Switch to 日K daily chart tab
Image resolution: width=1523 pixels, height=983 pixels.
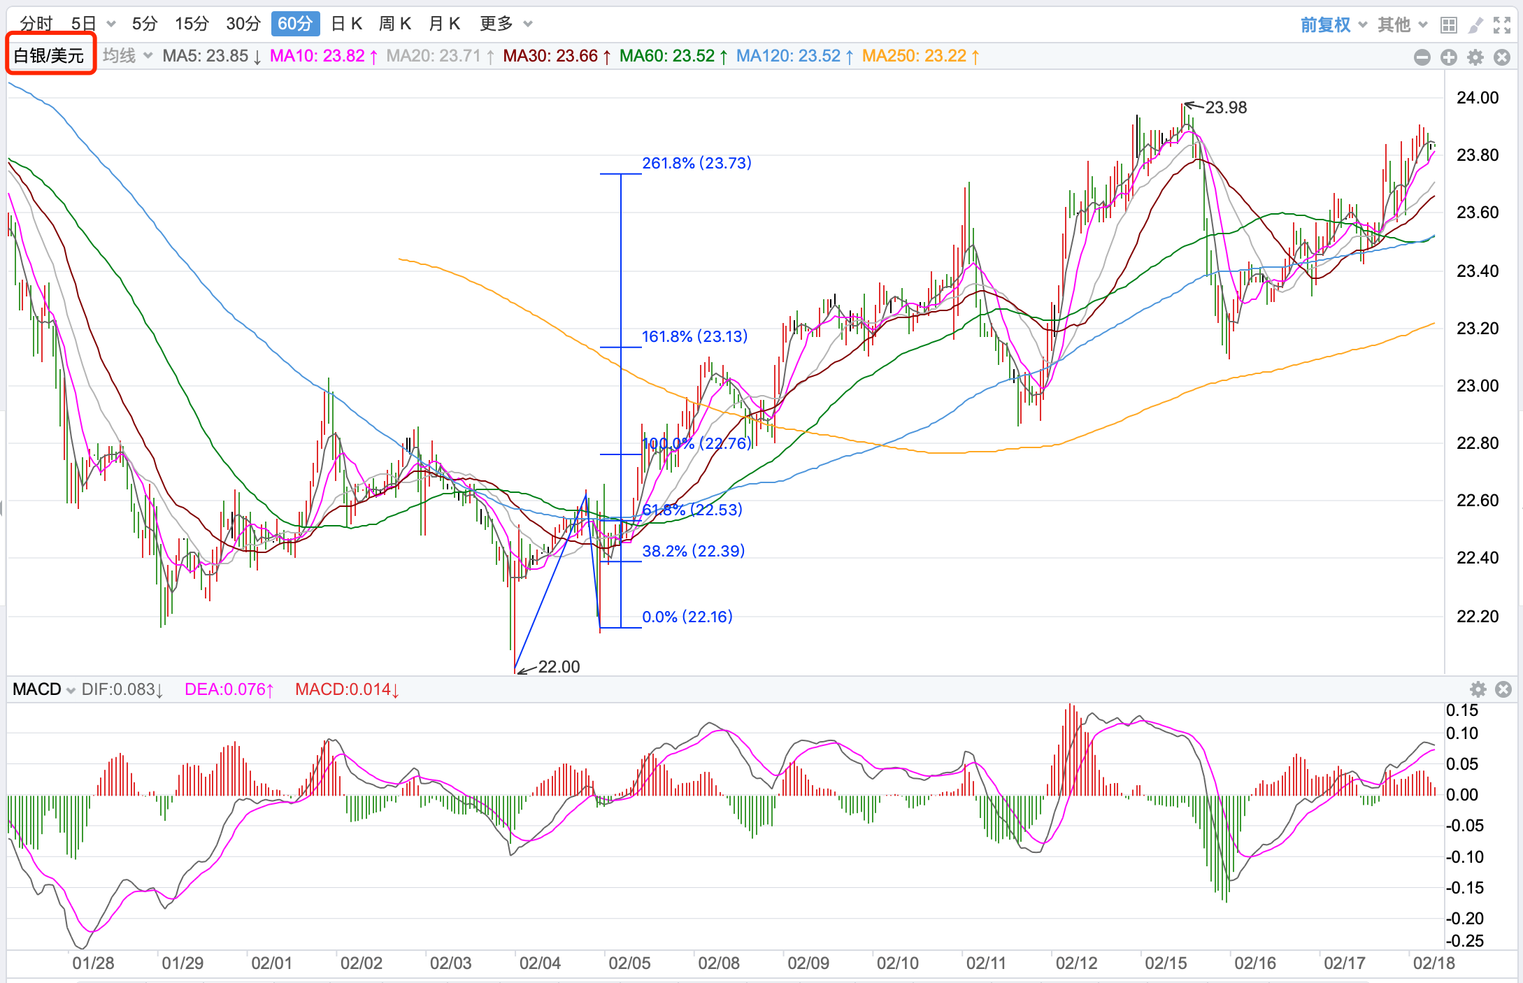346,24
